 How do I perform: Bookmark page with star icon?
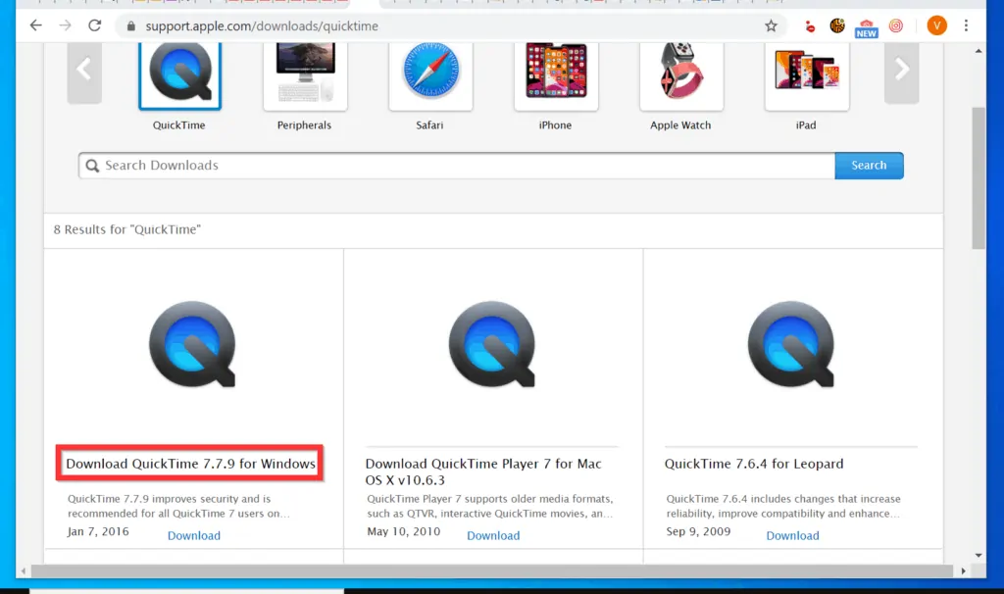(x=771, y=25)
